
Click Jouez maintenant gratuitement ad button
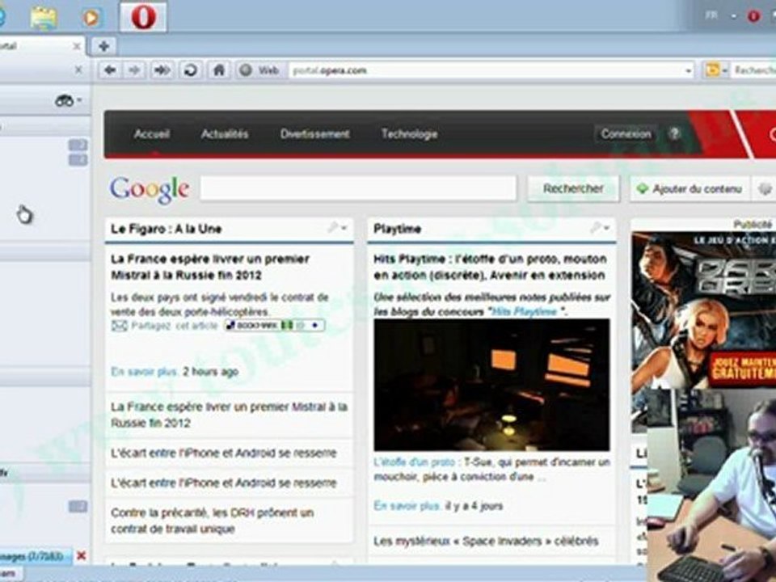point(742,369)
